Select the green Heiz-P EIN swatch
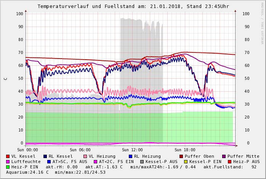Image resolution: width=266 pixels, height=179 pixels. [x=8, y=167]
